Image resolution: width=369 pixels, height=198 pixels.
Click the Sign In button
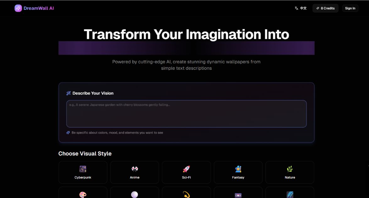[350, 8]
